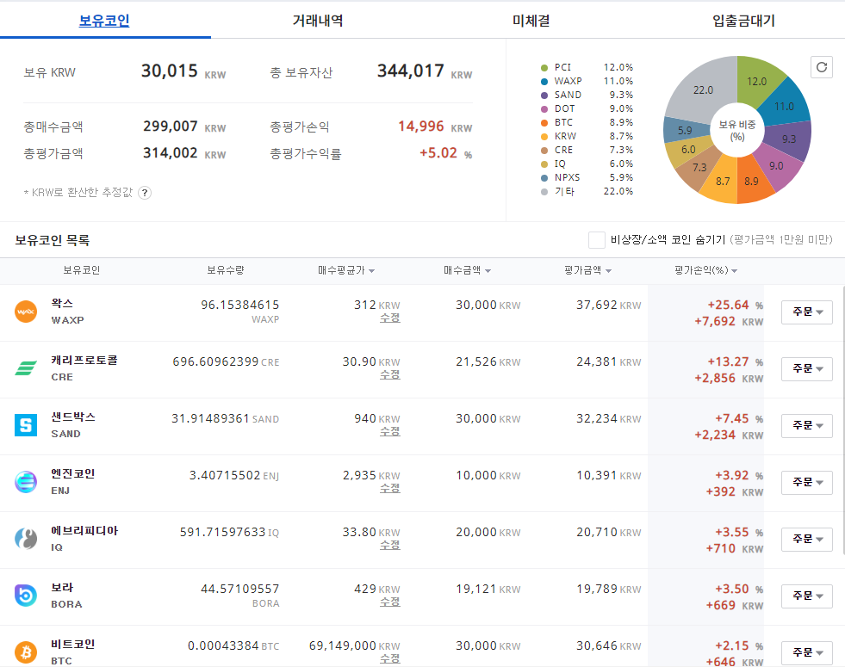This screenshot has width=845, height=667.
Task: Sort by 평가손익(%) column arrow
Action: pyautogui.click(x=735, y=271)
